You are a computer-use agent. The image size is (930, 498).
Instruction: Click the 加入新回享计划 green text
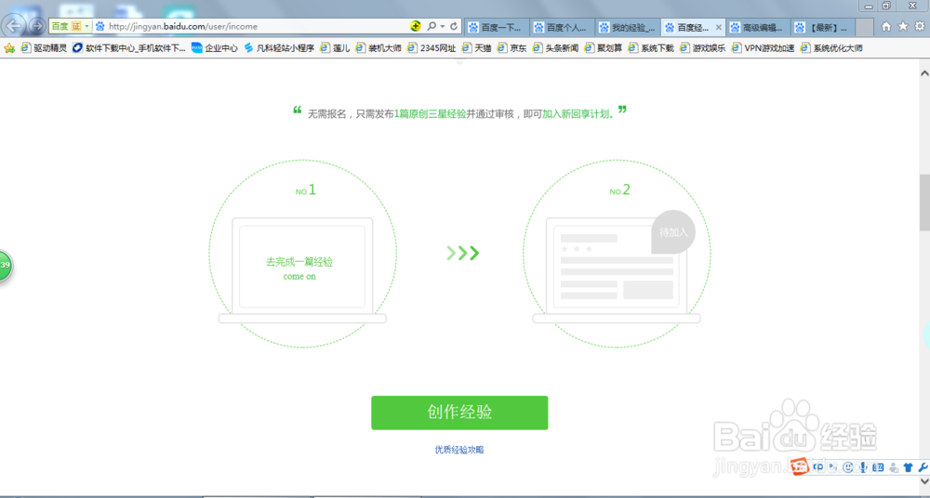click(x=576, y=114)
